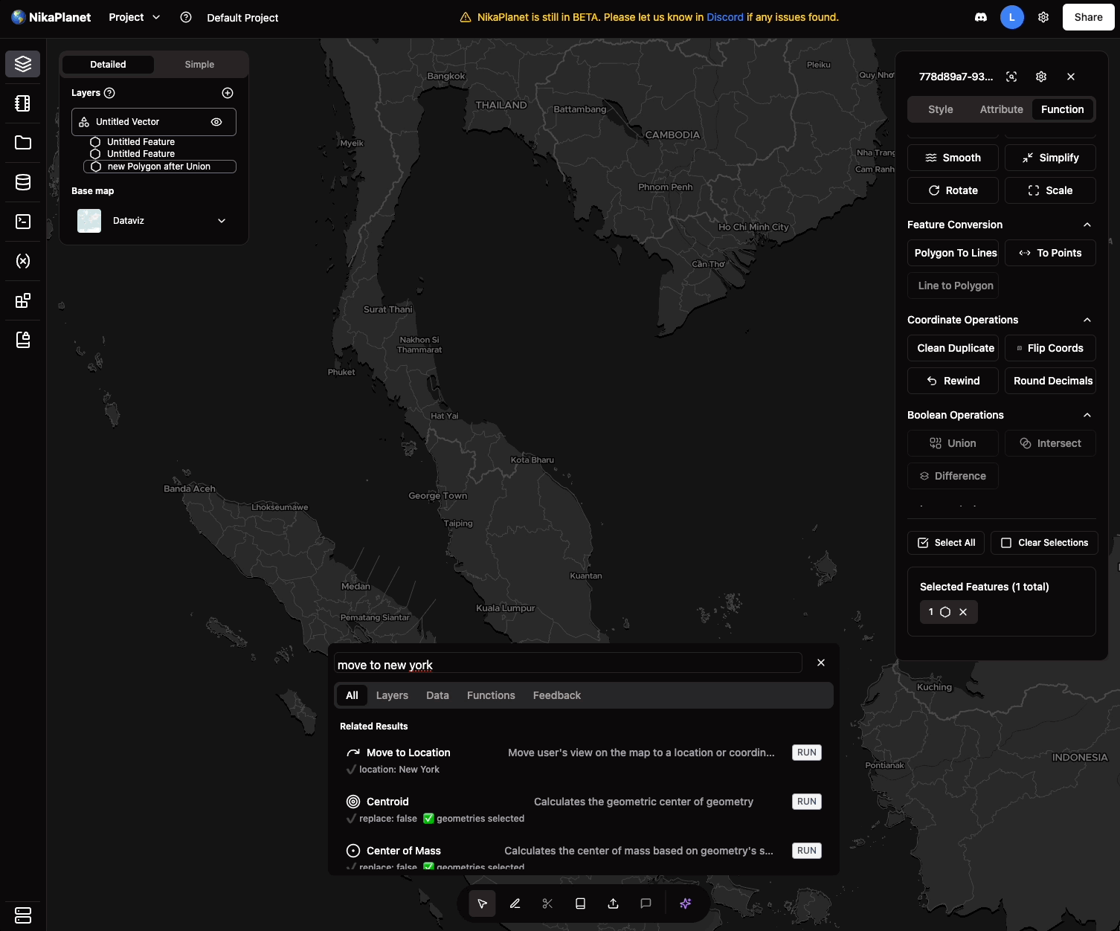The height and width of the screenshot is (931, 1120).
Task: Zoom to feature using the focus icon
Action: (x=1011, y=77)
